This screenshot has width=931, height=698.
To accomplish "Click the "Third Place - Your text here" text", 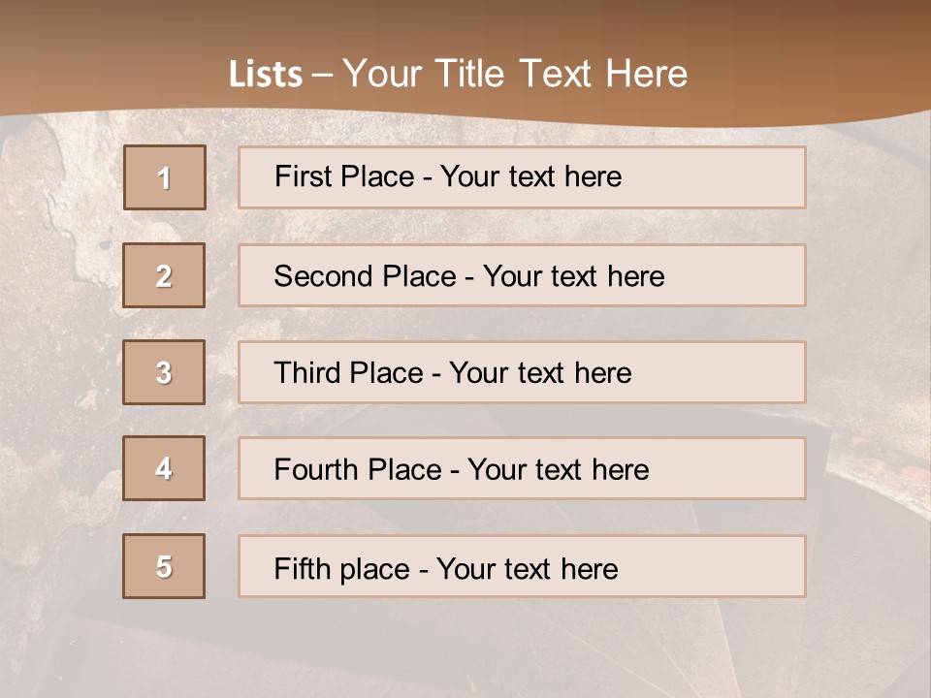I will [453, 373].
